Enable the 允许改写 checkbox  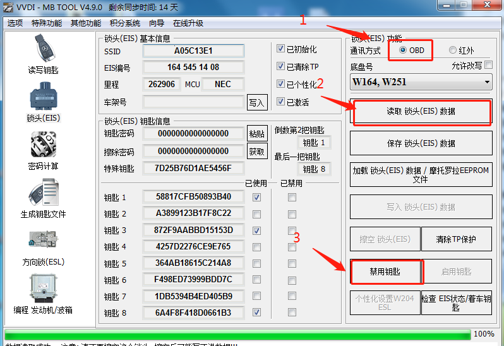488,65
